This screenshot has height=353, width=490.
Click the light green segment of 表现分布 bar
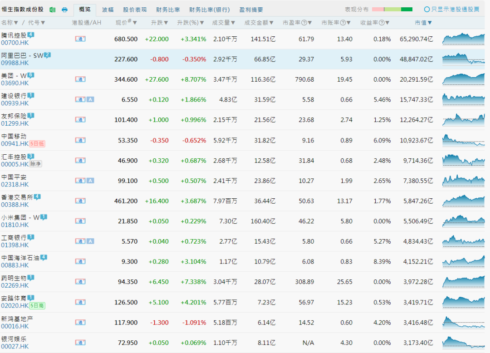tap(392, 10)
